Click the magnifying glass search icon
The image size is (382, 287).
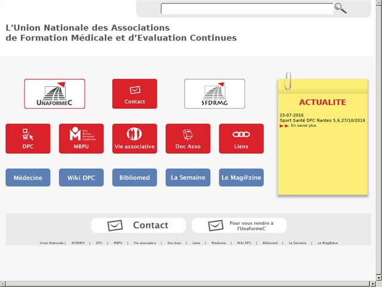coord(340,8)
